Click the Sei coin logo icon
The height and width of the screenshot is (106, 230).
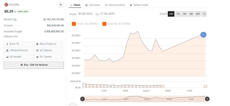pyautogui.click(x=6, y=5)
